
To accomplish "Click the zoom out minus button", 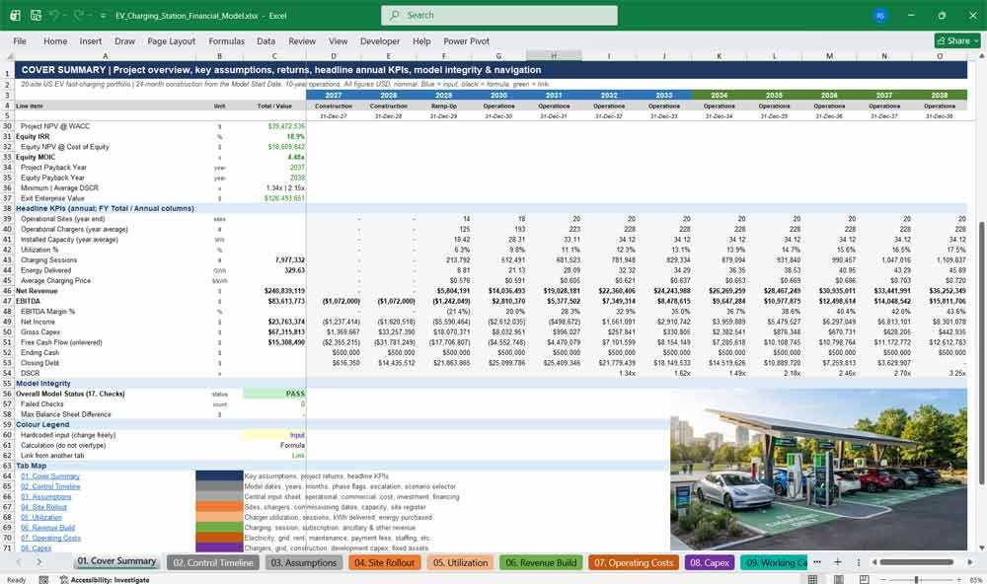I will coord(883,579).
